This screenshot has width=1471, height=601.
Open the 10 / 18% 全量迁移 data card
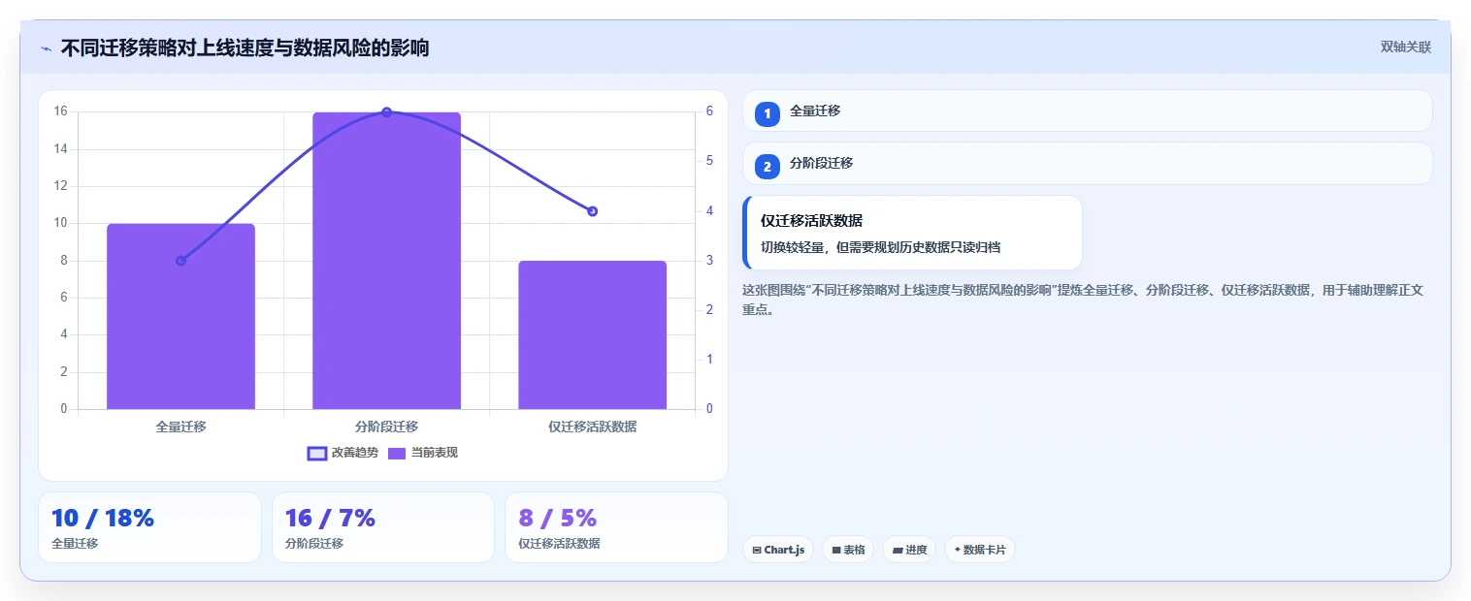149,527
